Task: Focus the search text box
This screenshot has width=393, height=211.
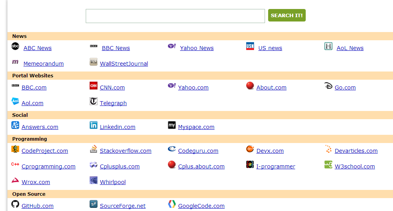Action: (175, 16)
